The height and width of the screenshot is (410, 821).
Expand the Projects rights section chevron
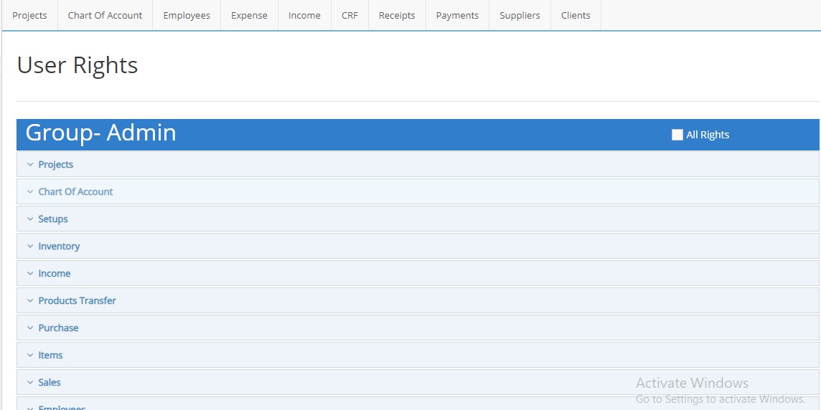point(30,165)
